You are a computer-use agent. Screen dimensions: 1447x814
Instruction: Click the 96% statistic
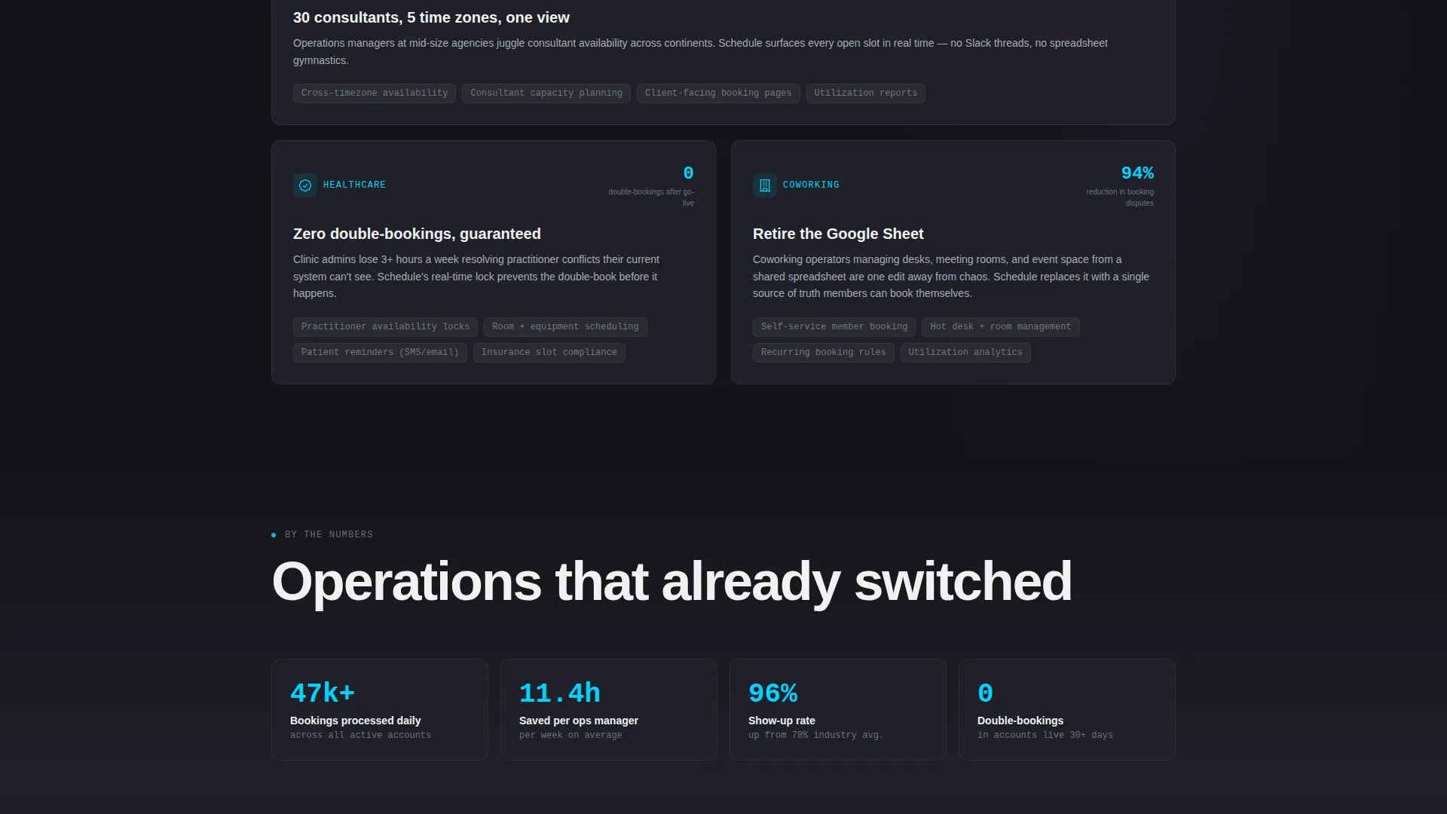click(x=773, y=693)
